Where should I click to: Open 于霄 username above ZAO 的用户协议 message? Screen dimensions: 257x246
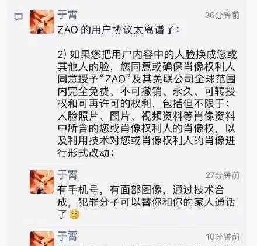pyautogui.click(x=67, y=15)
